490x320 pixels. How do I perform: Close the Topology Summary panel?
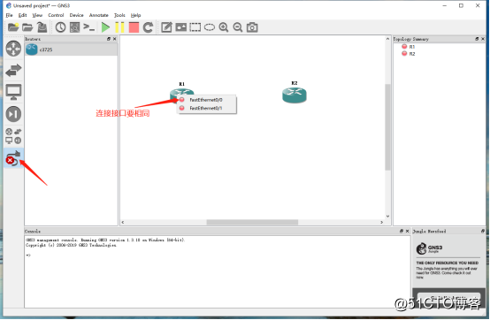pyautogui.click(x=483, y=39)
